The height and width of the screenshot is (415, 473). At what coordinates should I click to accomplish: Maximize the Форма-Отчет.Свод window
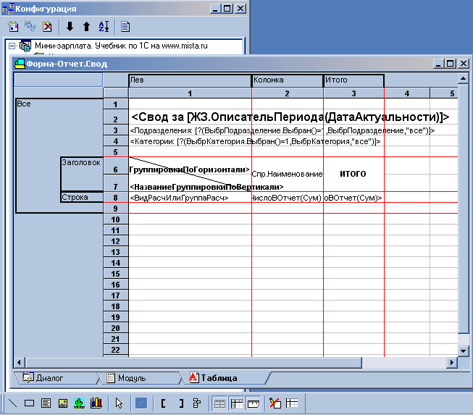[451, 64]
